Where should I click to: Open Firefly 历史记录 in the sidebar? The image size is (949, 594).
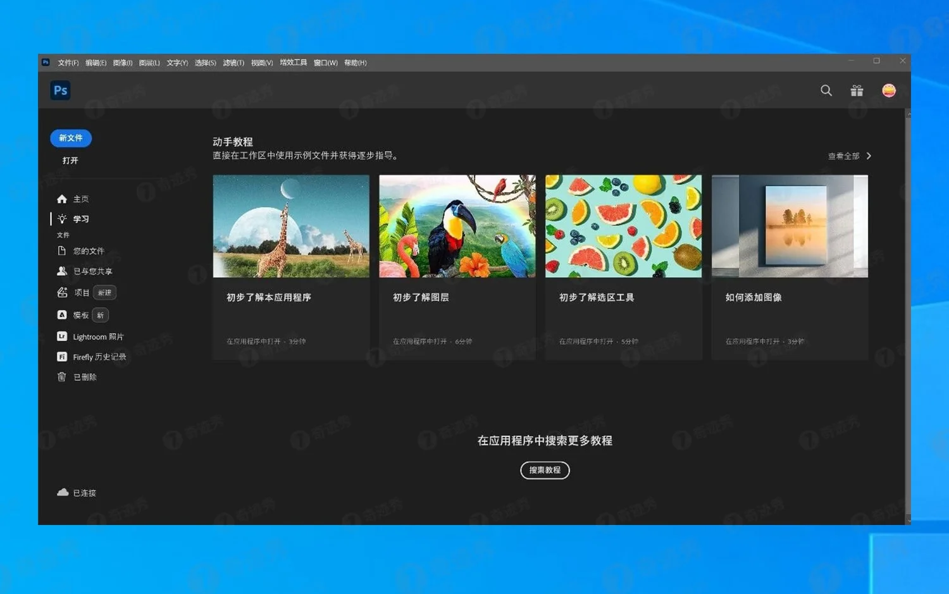[99, 356]
